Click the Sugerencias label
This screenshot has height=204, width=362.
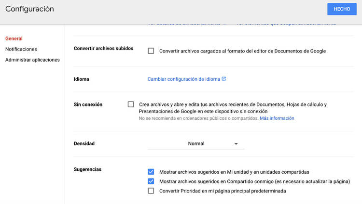pyautogui.click(x=87, y=169)
